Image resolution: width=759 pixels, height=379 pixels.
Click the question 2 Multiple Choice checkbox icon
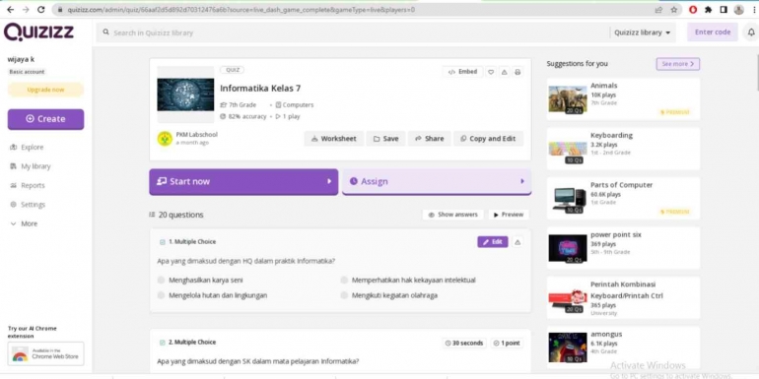click(163, 343)
